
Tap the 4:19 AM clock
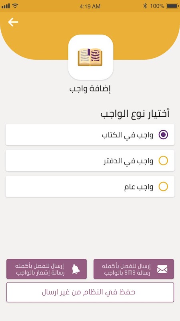[x=90, y=6]
